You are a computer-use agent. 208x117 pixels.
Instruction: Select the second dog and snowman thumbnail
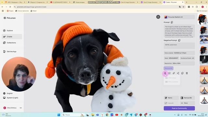coord(204,30)
